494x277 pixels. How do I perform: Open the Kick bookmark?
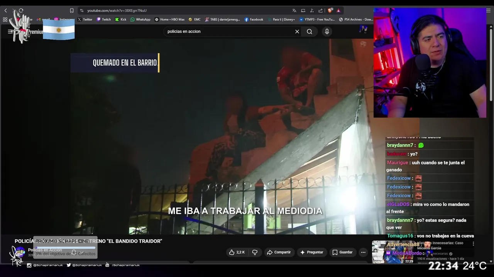point(121,19)
